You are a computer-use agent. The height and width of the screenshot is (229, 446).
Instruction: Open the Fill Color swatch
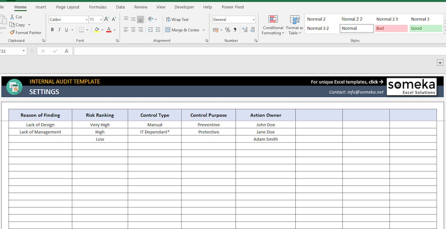click(97, 29)
